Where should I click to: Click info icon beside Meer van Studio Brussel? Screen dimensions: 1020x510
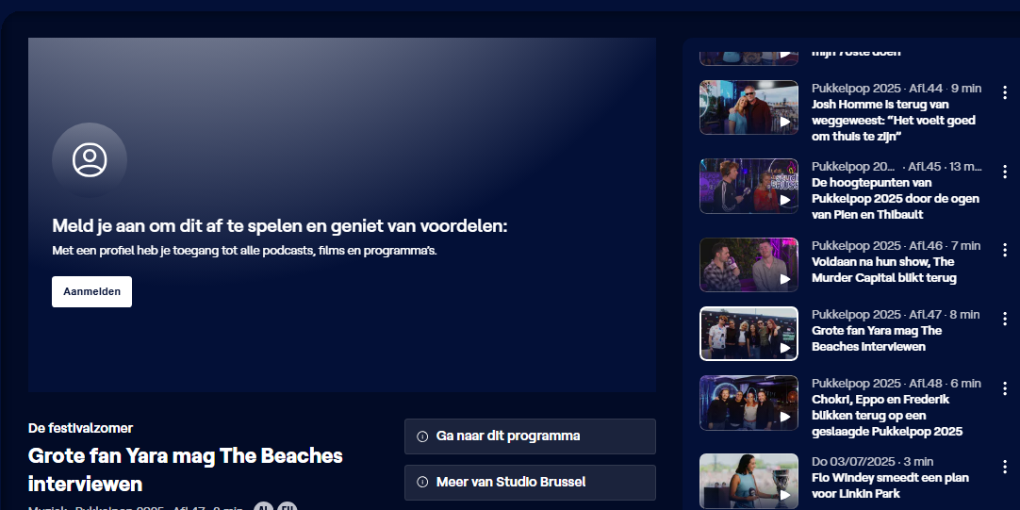tap(422, 482)
